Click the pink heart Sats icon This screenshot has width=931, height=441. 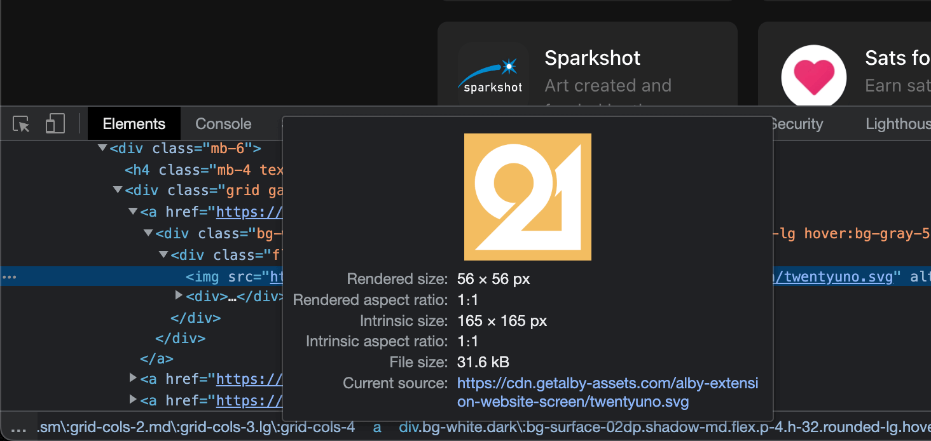814,77
